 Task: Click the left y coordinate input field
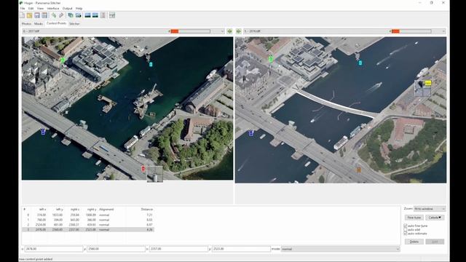(x=116, y=249)
